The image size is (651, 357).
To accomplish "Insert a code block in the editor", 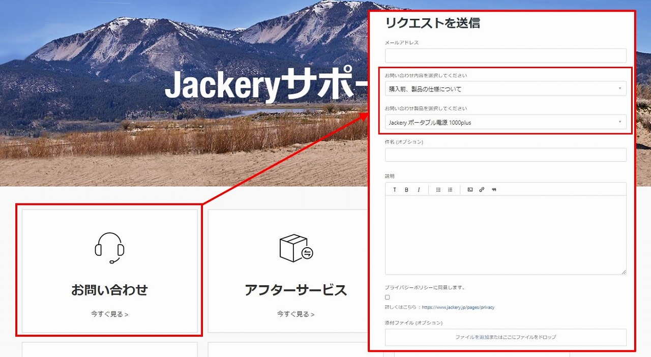I will tap(470, 190).
